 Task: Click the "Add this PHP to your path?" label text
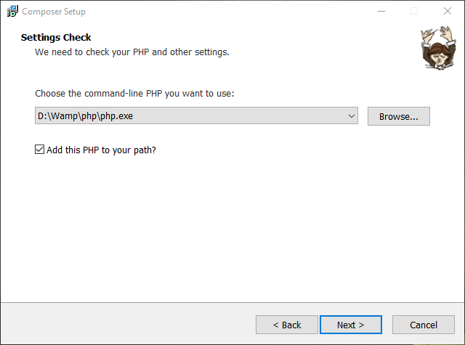tap(101, 150)
